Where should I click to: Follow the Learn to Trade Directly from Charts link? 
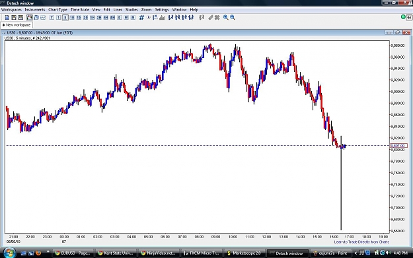pyautogui.click(x=361, y=242)
